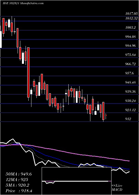Click the 957.6 price level label
This screenshot has height=195, width=139.
click(130, 73)
